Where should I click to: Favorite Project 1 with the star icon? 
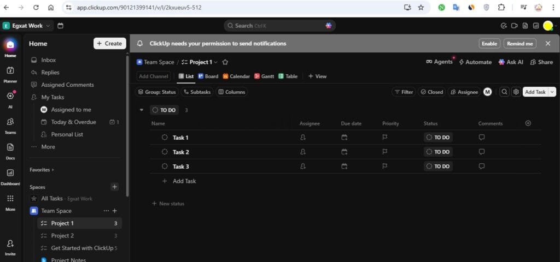click(x=225, y=62)
